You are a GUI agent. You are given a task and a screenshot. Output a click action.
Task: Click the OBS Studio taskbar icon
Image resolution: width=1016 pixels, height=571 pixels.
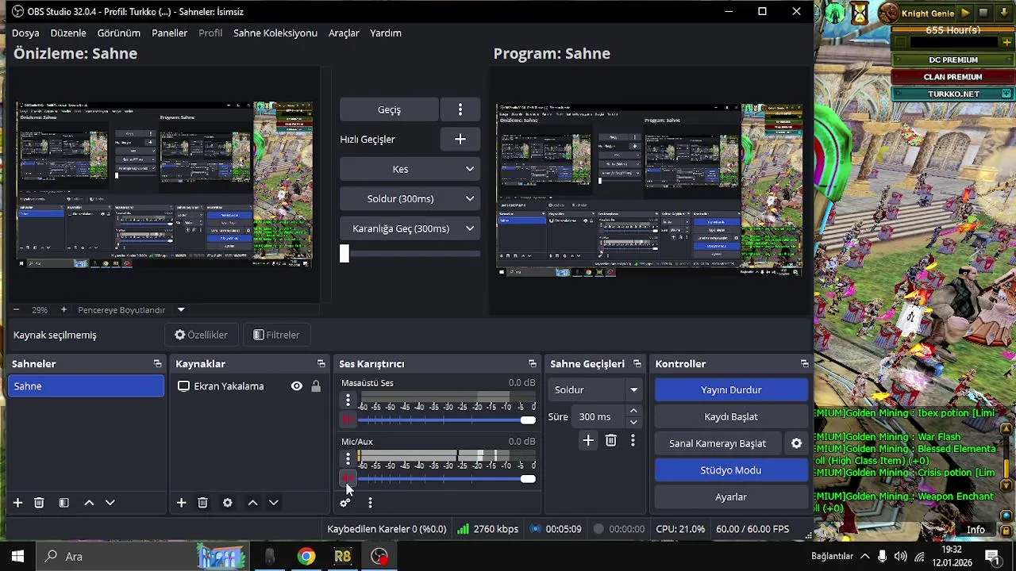pyautogui.click(x=379, y=557)
